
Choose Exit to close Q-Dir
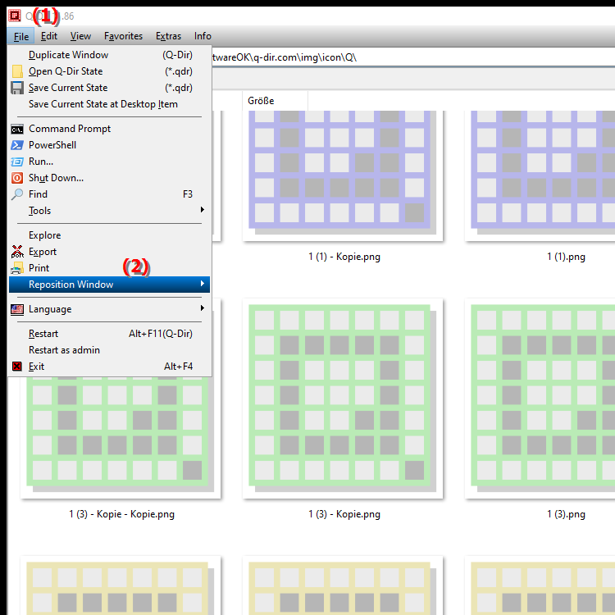pyautogui.click(x=109, y=367)
